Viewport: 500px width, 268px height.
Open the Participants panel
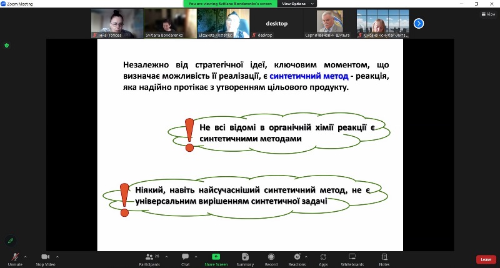149,260
